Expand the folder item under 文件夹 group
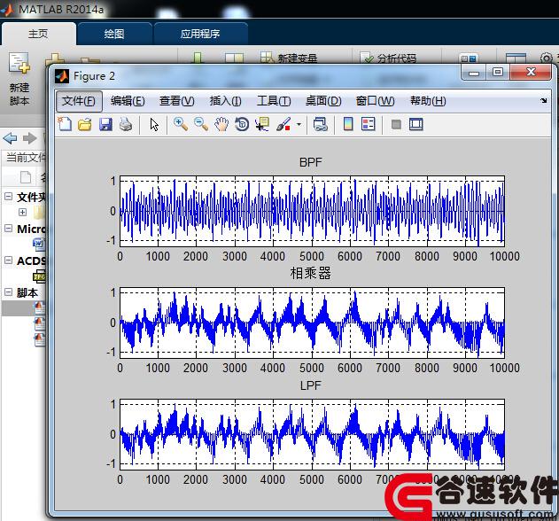This screenshot has width=559, height=521. (22, 212)
